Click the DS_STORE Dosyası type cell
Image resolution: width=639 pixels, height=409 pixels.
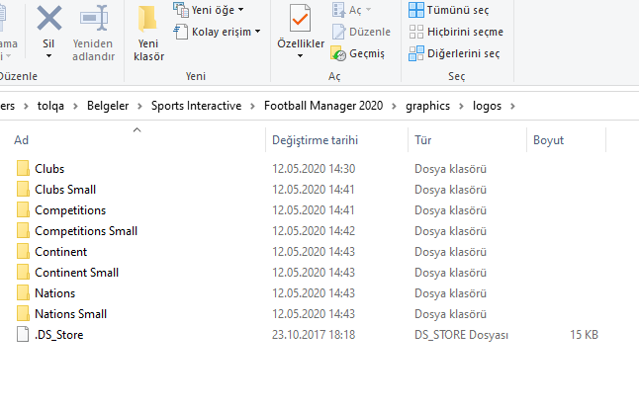(461, 335)
